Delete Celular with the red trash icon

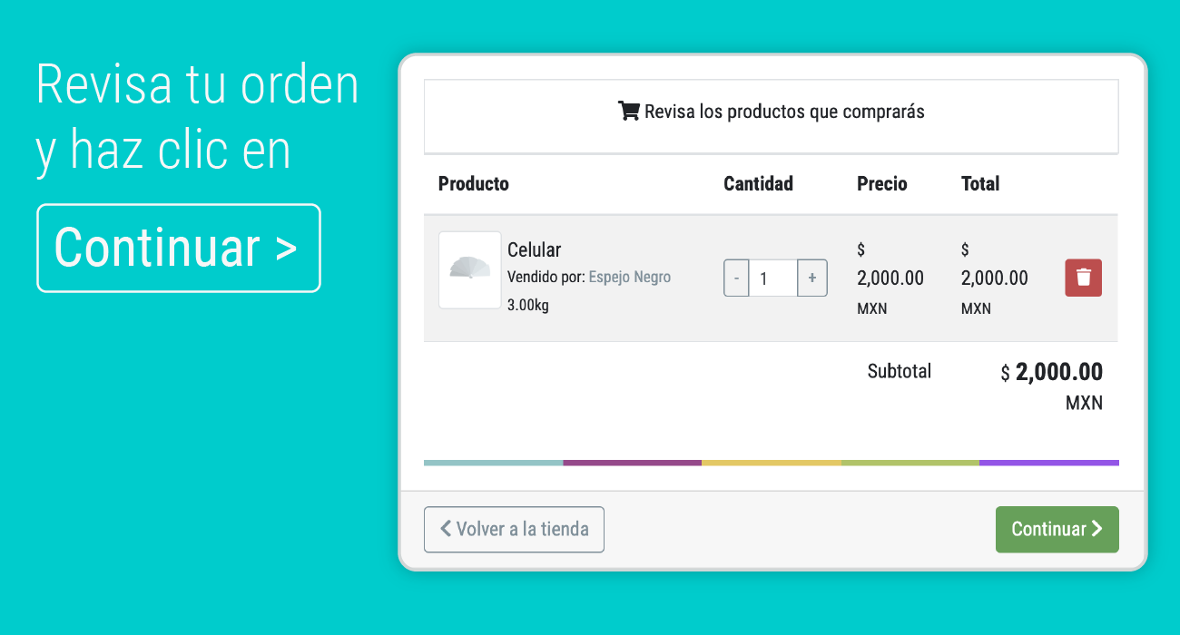click(1083, 278)
